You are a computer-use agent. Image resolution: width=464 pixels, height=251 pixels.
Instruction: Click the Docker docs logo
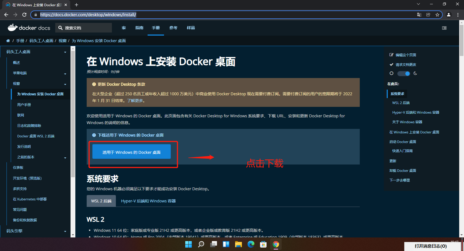point(29,27)
